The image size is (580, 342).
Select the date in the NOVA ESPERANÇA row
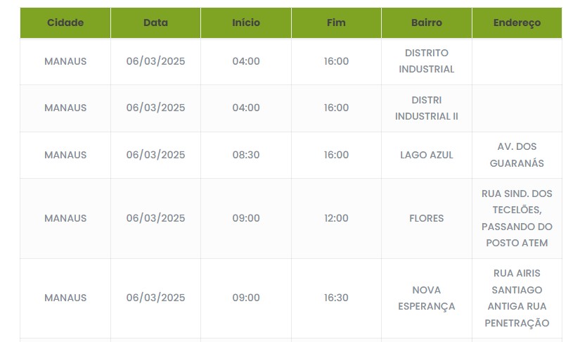pos(155,298)
